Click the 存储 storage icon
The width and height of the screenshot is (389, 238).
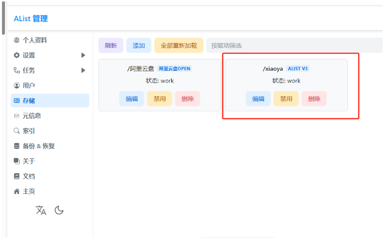coord(17,100)
